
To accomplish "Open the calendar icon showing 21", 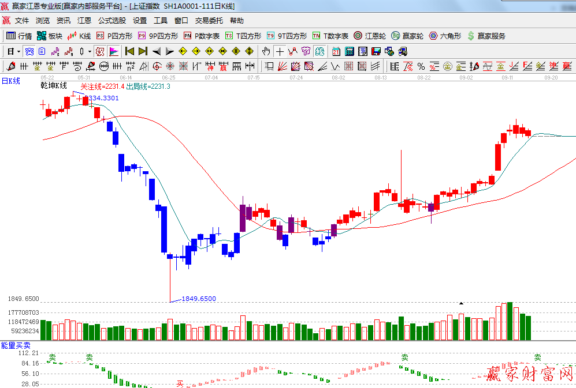I will (336, 51).
